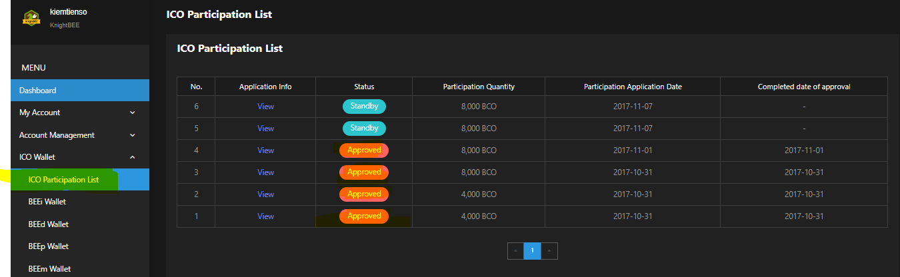Expand Account Management chevron
Screen dimensions: 900x277
click(132, 135)
